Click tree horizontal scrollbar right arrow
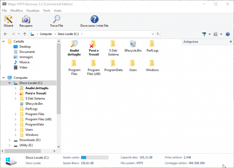The height and width of the screenshot is (168, 234). tap(54, 151)
